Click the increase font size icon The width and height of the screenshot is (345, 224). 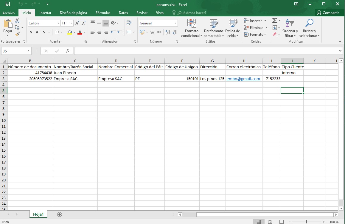pyautogui.click(x=77, y=23)
